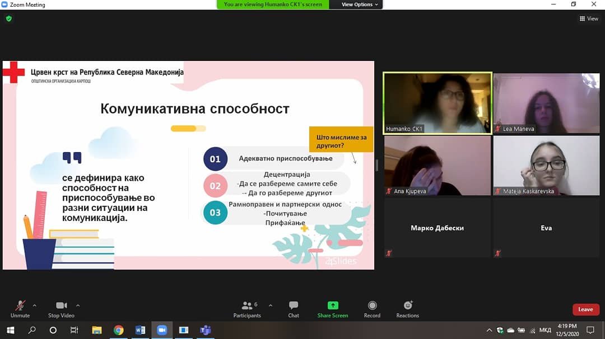Open the View layout menu

(x=589, y=18)
